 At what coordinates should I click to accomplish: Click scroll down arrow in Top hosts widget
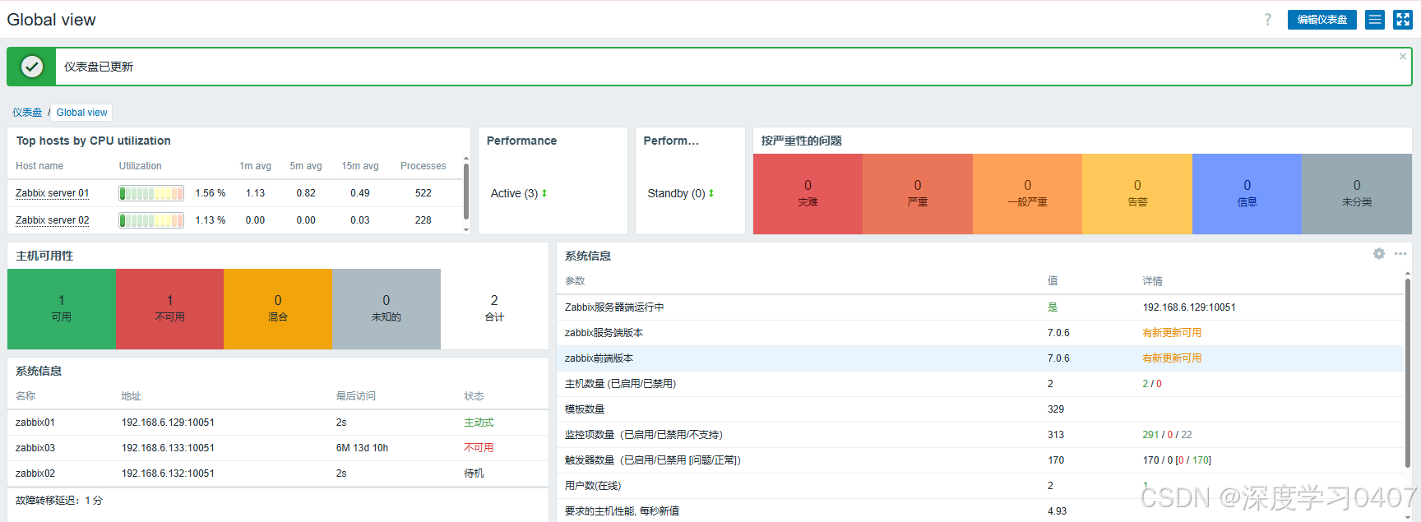tap(466, 230)
